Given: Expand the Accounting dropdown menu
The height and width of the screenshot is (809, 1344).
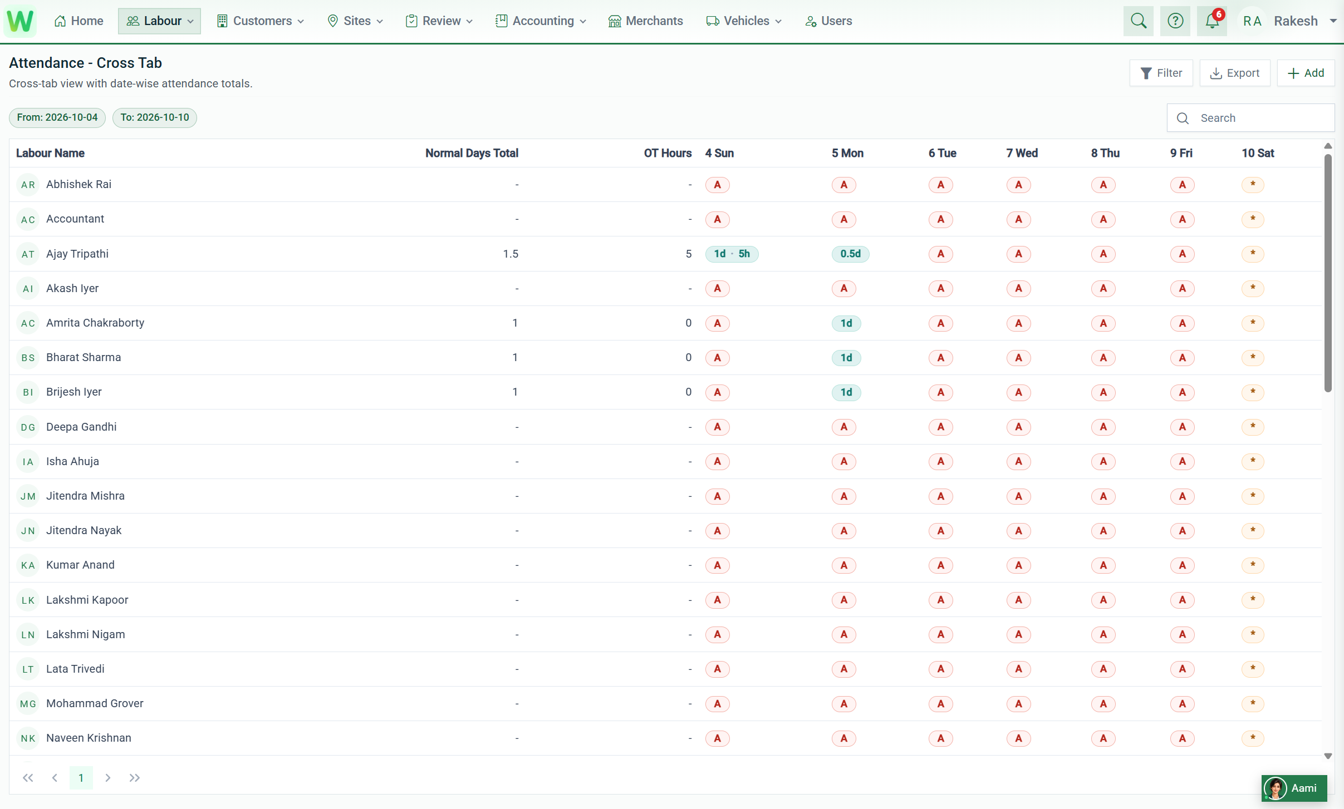Looking at the screenshot, I should pos(541,21).
